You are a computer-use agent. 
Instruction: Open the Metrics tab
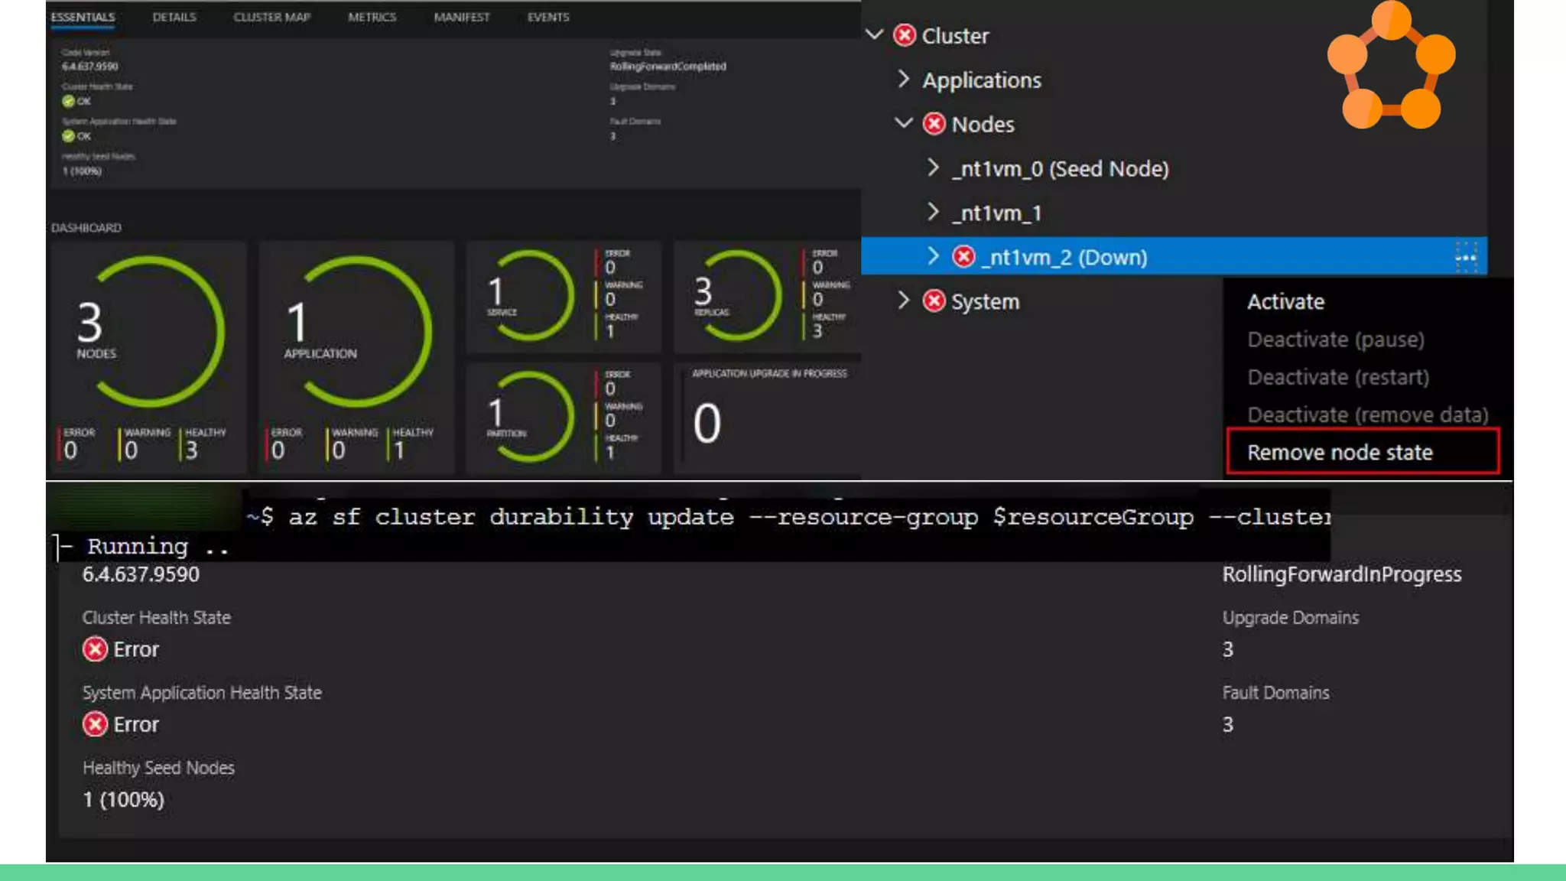[372, 17]
